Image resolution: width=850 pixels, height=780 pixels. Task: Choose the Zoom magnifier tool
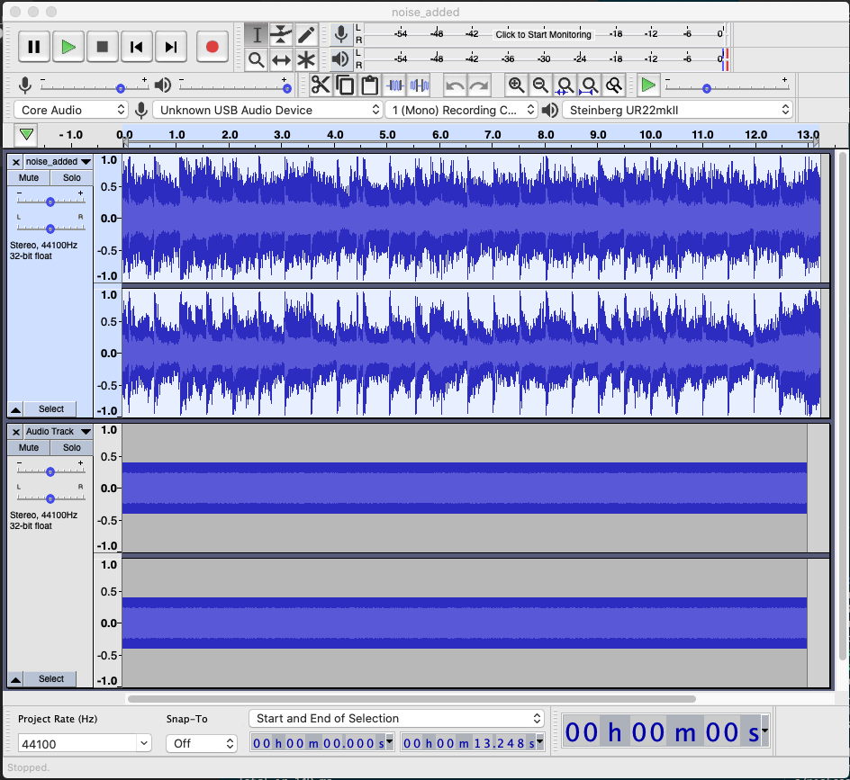(257, 60)
